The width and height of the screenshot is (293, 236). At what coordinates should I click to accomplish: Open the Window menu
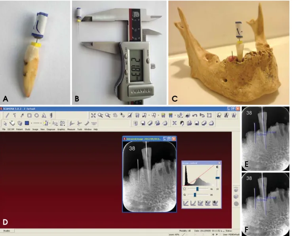point(88,129)
